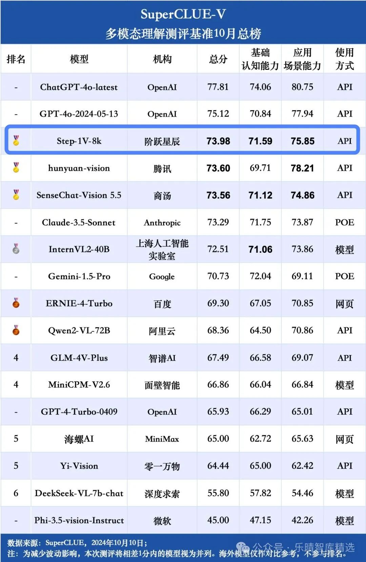Click the total score 45.00
This screenshot has width=366, height=562.
(218, 520)
